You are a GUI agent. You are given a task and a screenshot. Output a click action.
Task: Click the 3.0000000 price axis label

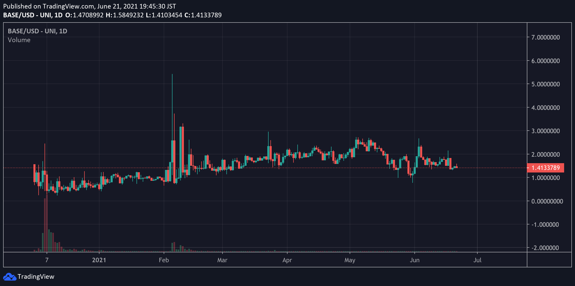pos(545,131)
